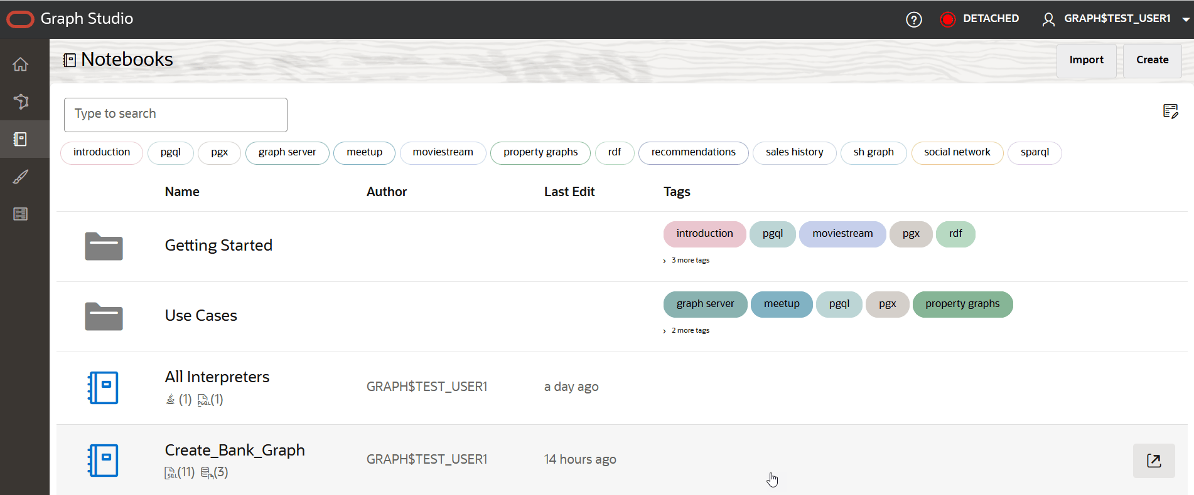Click Graph Studio title text

(x=87, y=19)
